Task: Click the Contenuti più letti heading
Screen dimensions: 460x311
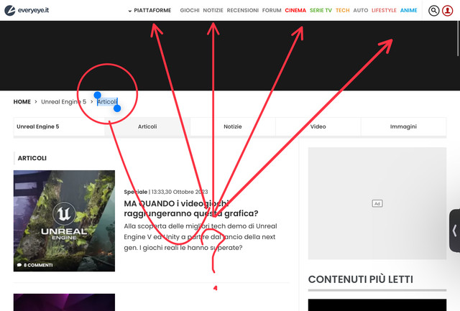Action: tap(361, 279)
